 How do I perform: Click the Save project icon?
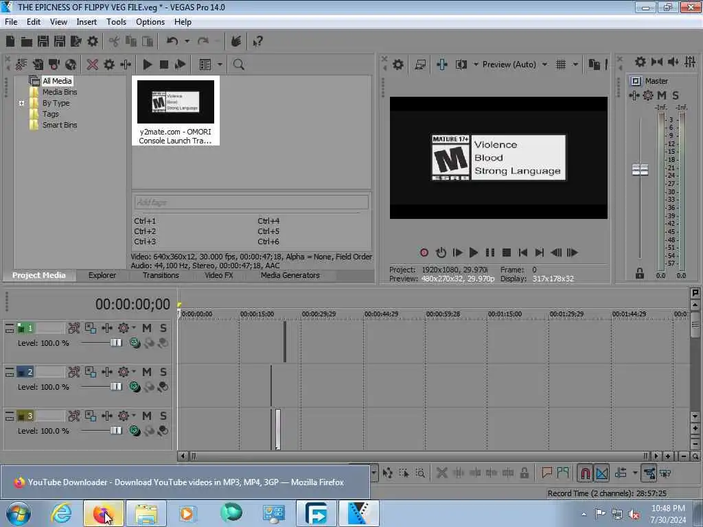pyautogui.click(x=43, y=41)
